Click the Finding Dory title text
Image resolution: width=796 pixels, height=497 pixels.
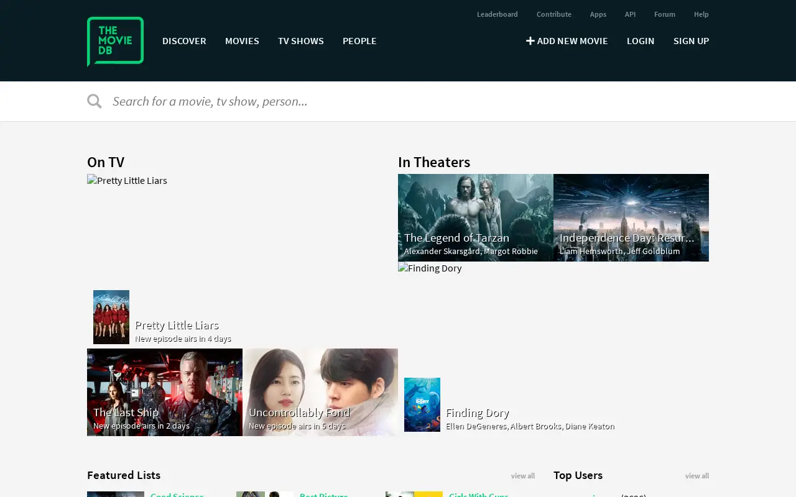[478, 413]
